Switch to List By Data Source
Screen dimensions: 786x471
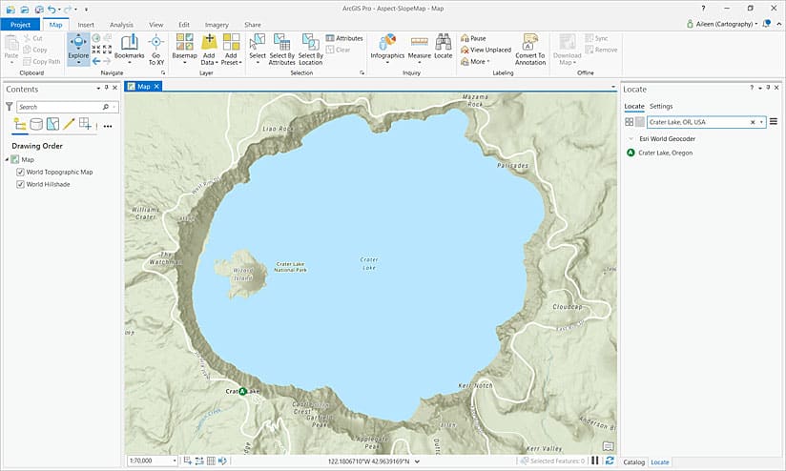(36, 124)
